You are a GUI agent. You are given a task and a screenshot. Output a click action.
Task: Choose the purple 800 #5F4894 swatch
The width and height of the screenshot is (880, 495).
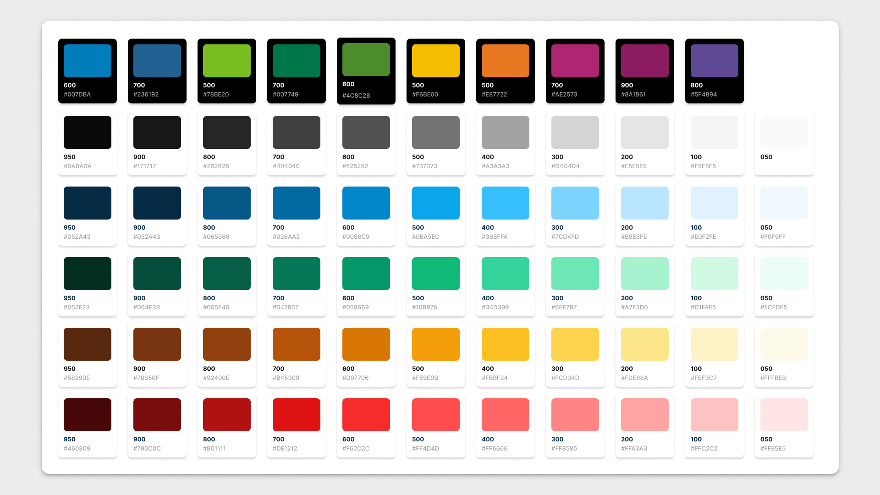coord(714,60)
